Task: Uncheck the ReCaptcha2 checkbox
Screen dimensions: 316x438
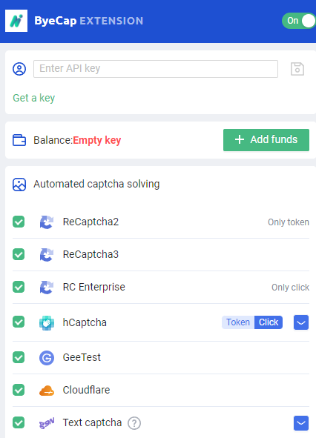Action: point(19,222)
